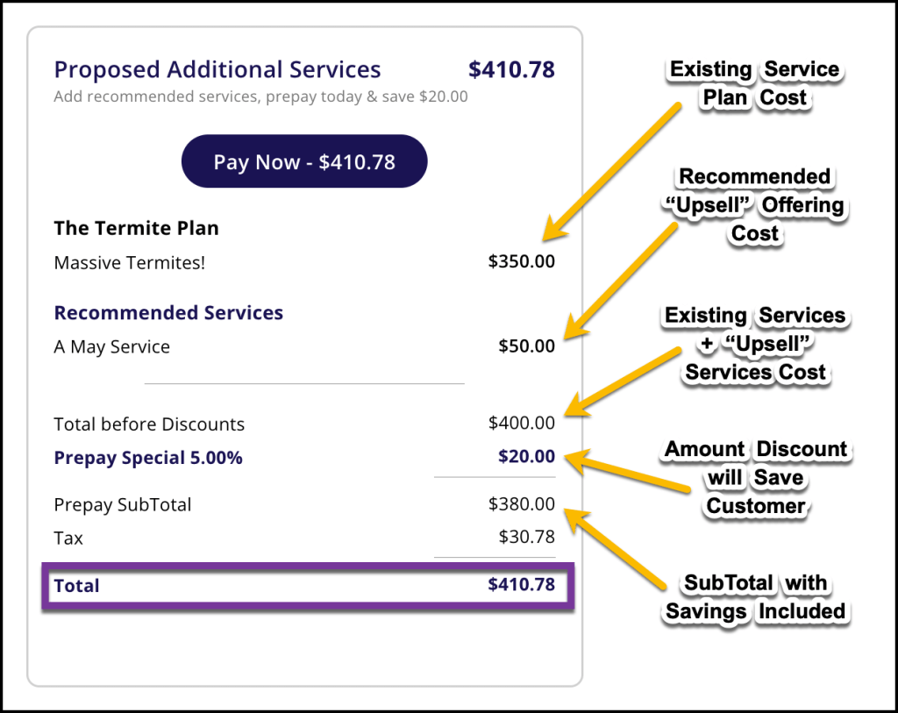The width and height of the screenshot is (898, 713).
Task: Click the Total label in the highlighted row
Action: pyautogui.click(x=77, y=586)
